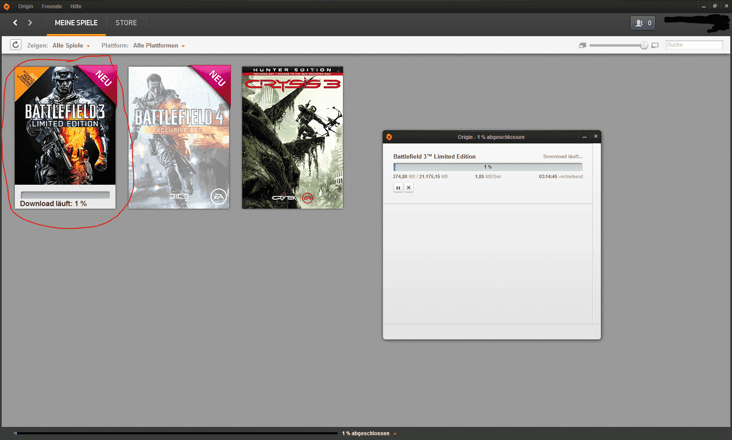
Task: Pause the Battlefield 3 download
Action: pyautogui.click(x=398, y=188)
